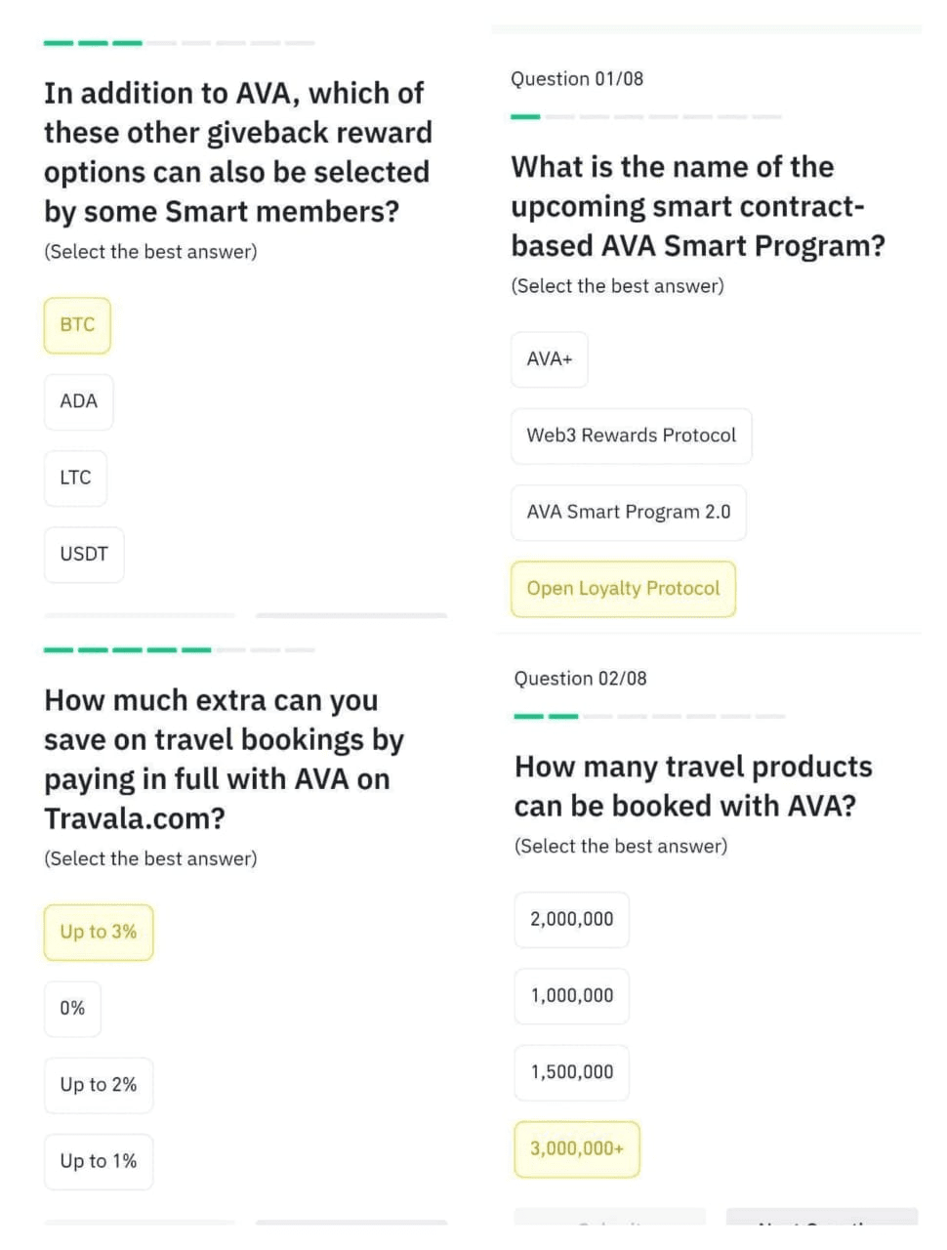
Task: Click progress bar under Question 02/08
Action: (x=649, y=717)
